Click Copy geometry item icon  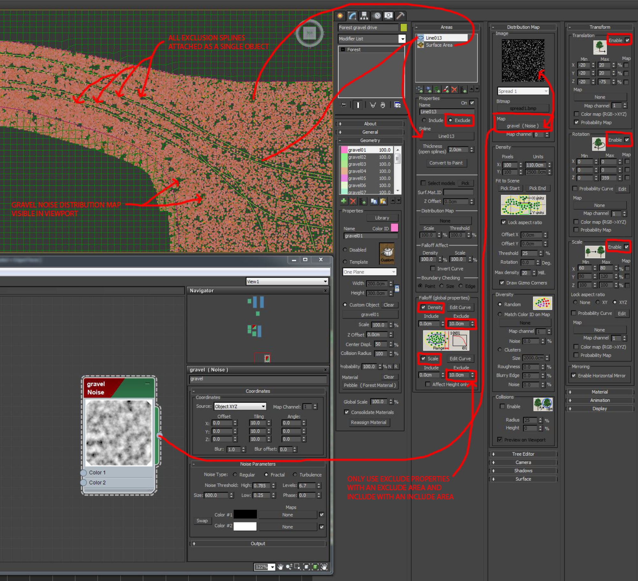point(374,201)
